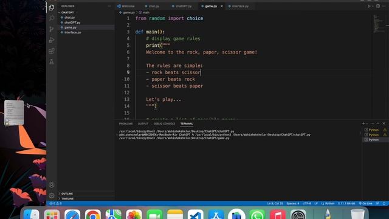Image resolution: width=389 pixels, height=219 pixels.
Task: Open notifications bell in status bar
Action: (x=384, y=203)
